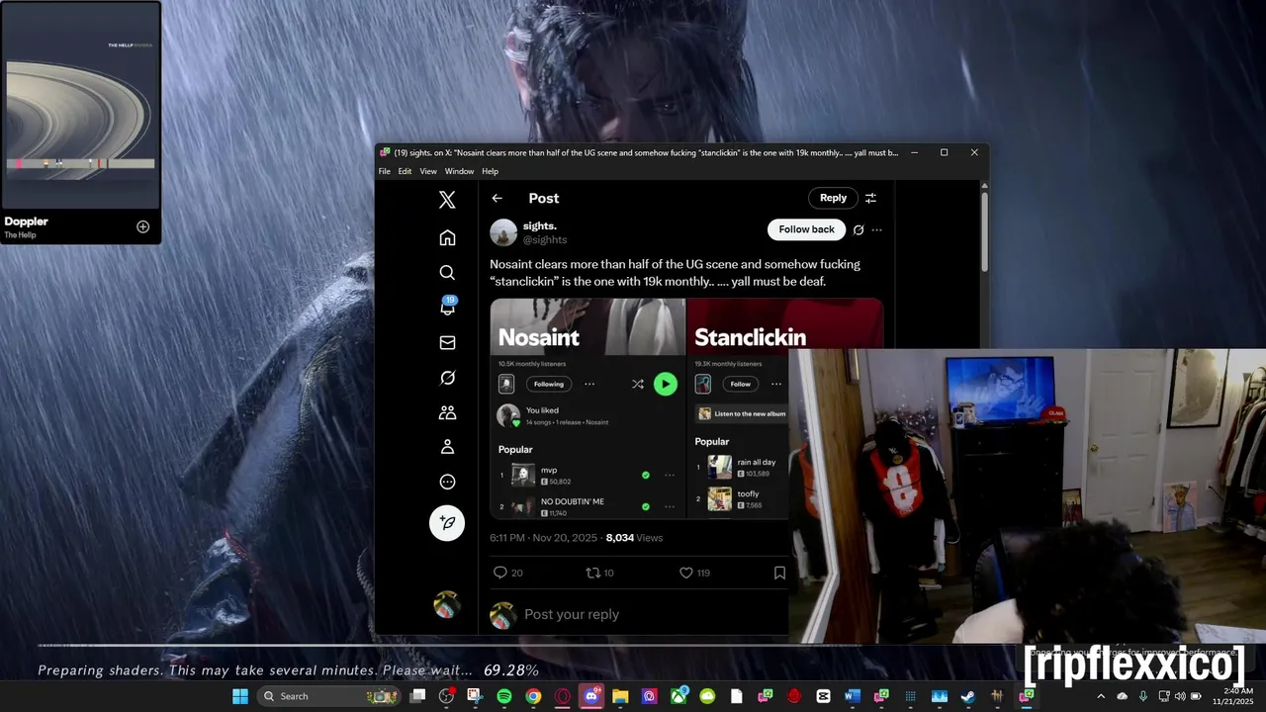
Task: Open the More circle menu in X sidebar
Action: [x=447, y=482]
